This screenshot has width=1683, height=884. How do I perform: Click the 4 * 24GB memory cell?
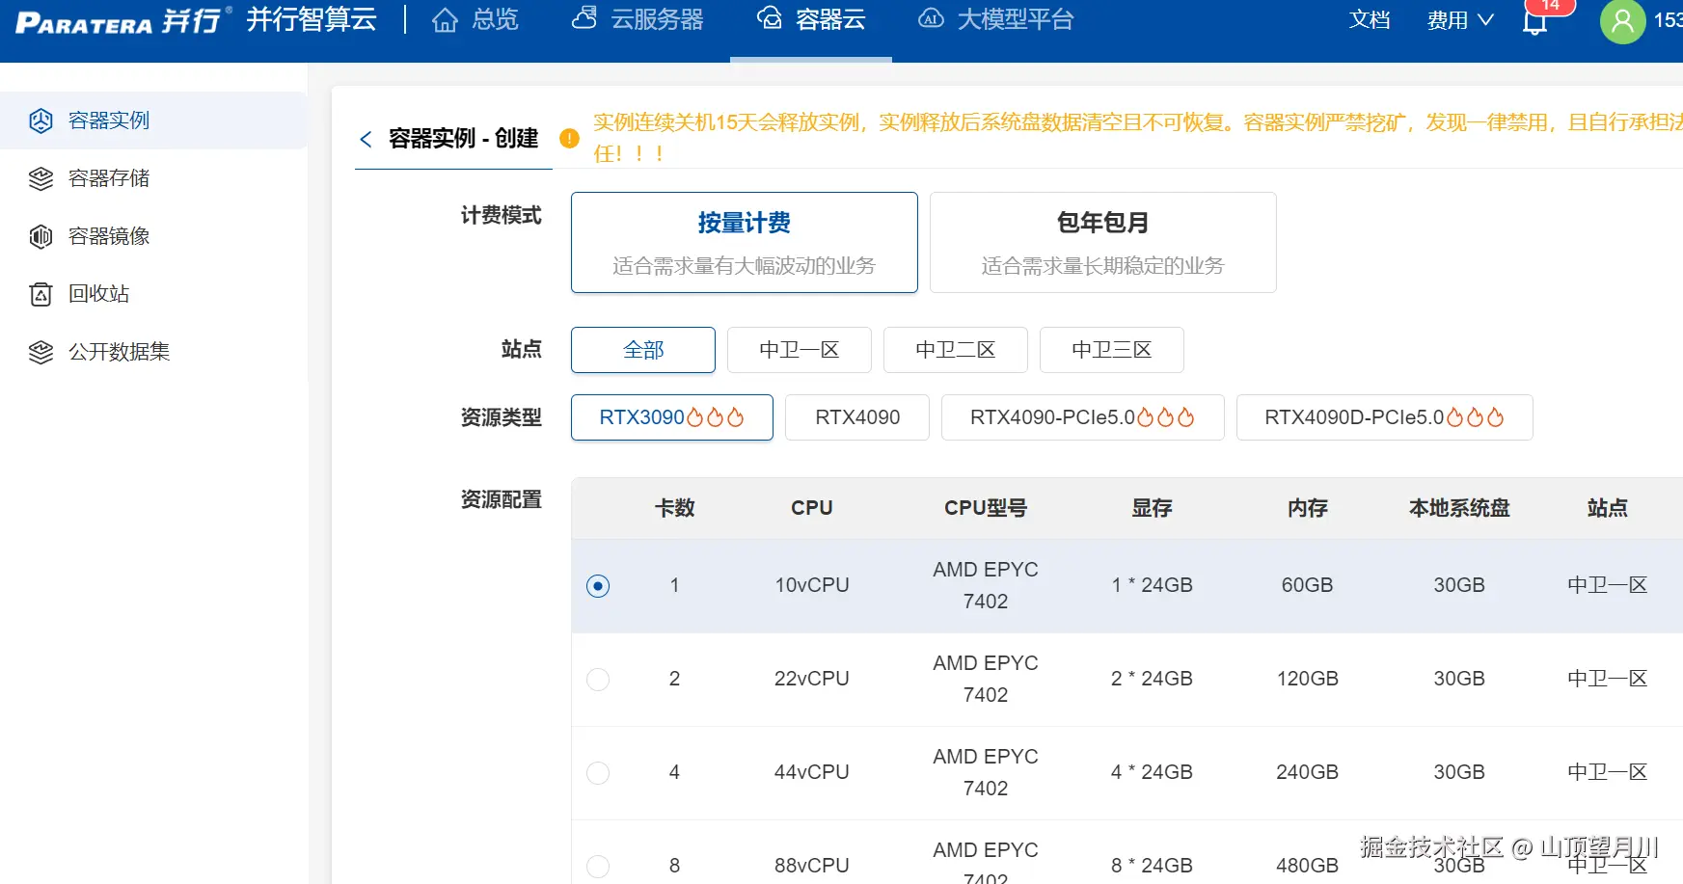tap(1153, 772)
